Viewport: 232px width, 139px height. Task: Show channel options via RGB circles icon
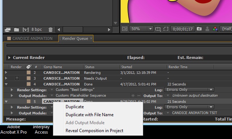tap(215, 29)
